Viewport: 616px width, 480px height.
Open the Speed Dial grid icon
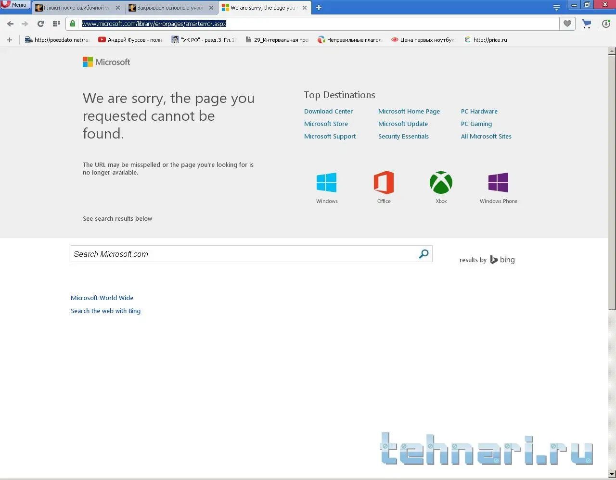(x=56, y=24)
